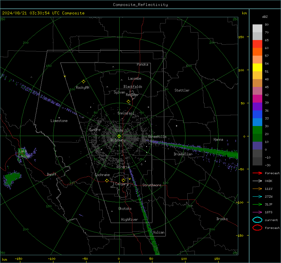Select yellow radar-center diamond at Didsbury

[119, 136]
